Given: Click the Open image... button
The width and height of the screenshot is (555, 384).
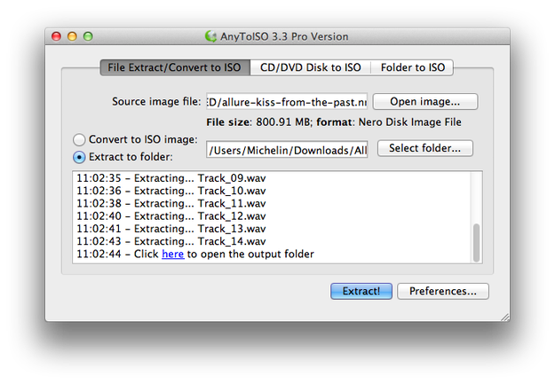Looking at the screenshot, I should point(425,102).
